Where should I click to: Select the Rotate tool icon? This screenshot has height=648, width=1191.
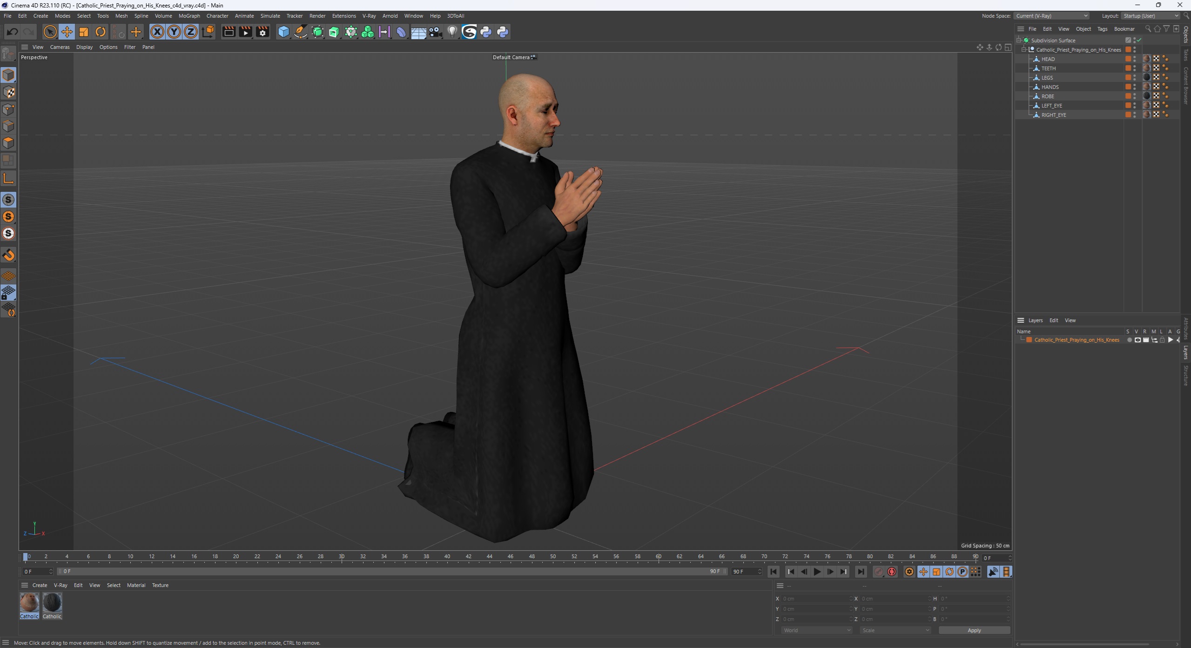101,31
